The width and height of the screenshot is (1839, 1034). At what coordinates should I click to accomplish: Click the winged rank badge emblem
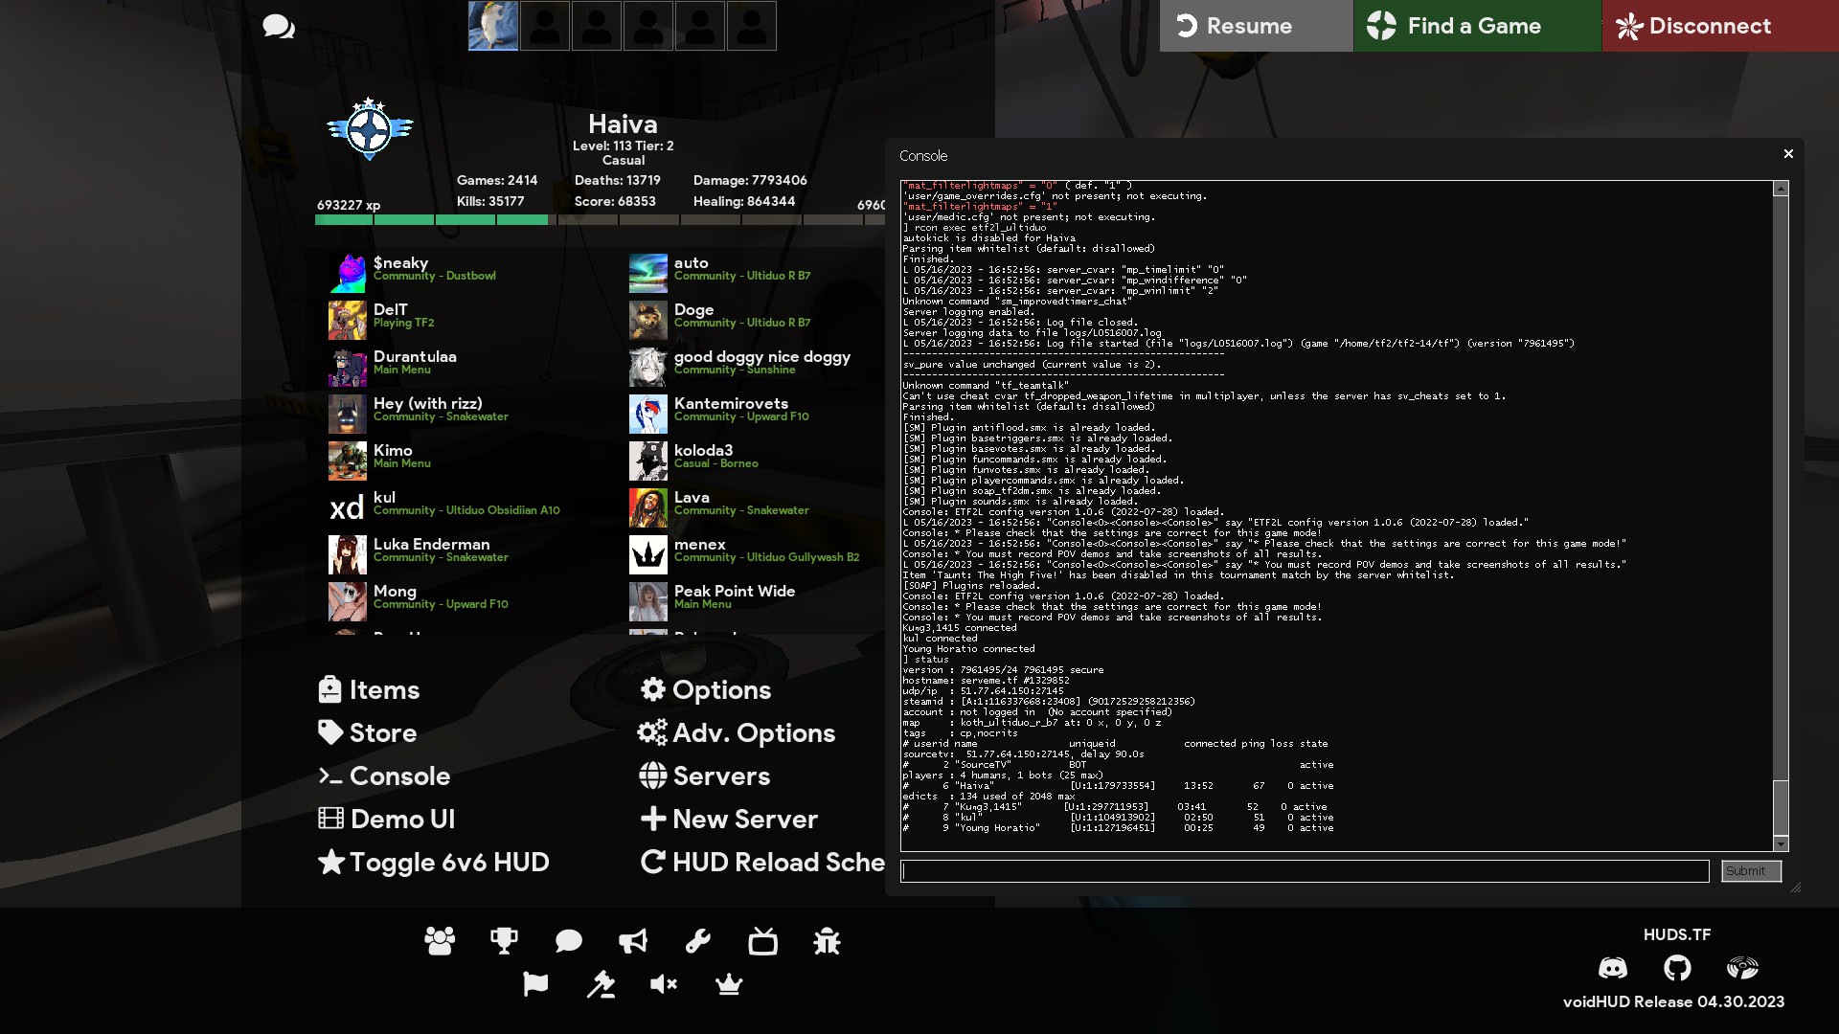tap(370, 129)
